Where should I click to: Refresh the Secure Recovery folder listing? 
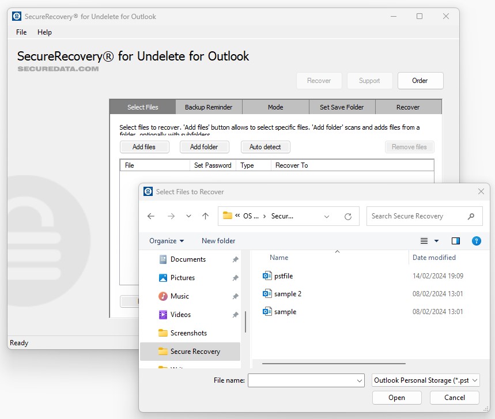347,217
